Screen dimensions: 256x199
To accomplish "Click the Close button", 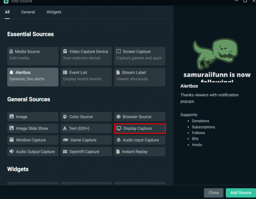I will 214,193.
